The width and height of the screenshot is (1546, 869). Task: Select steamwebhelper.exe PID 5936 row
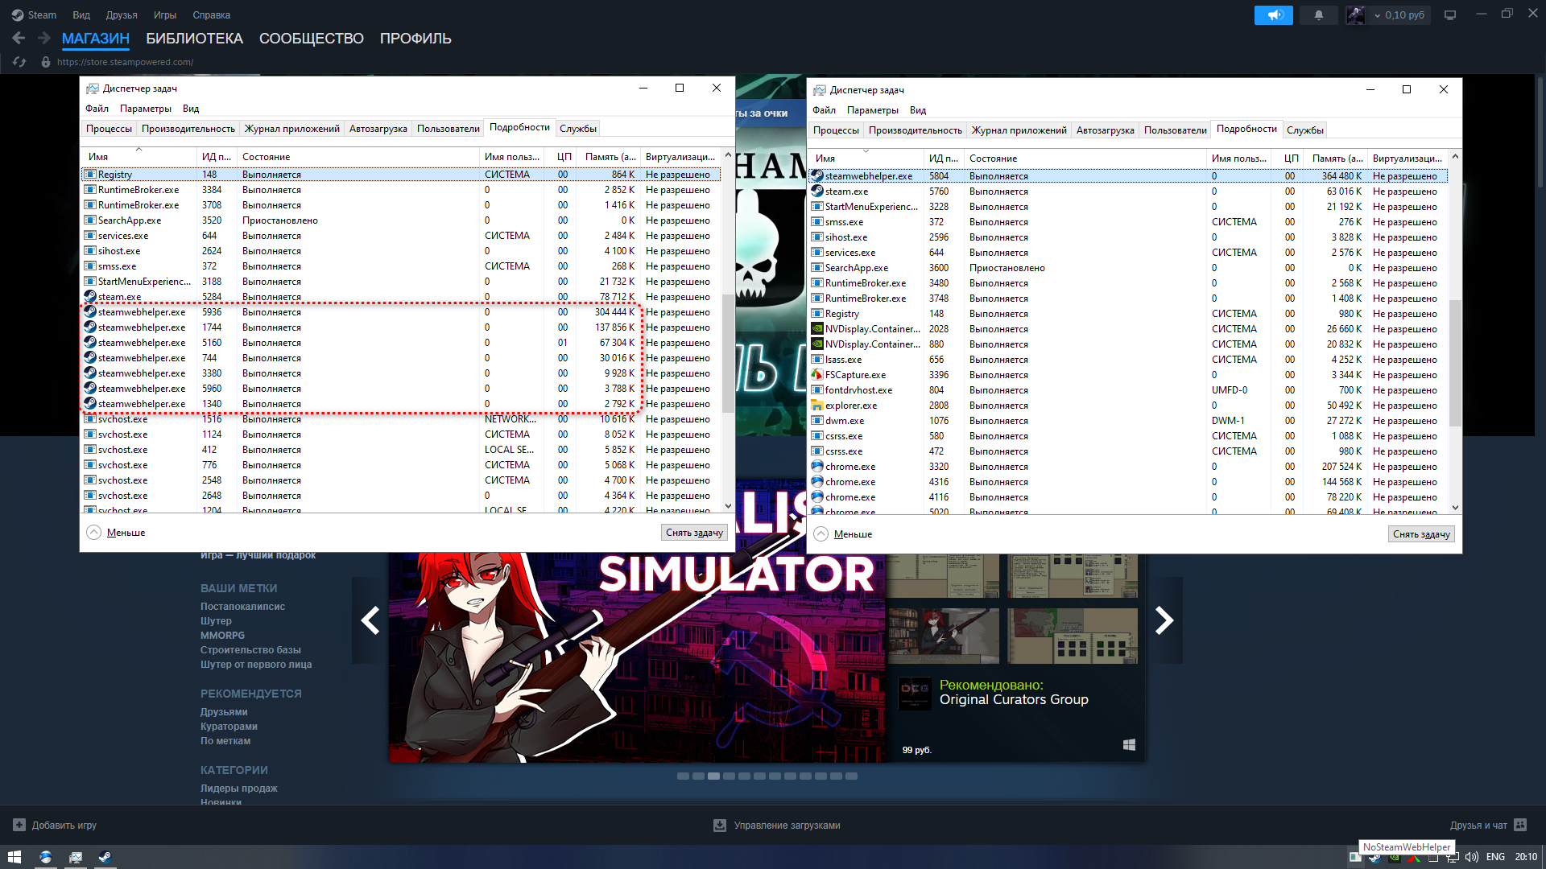pos(401,312)
